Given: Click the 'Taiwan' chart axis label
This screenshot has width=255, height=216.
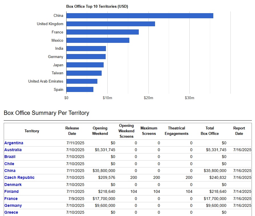Looking at the screenshot, I should [57, 73].
